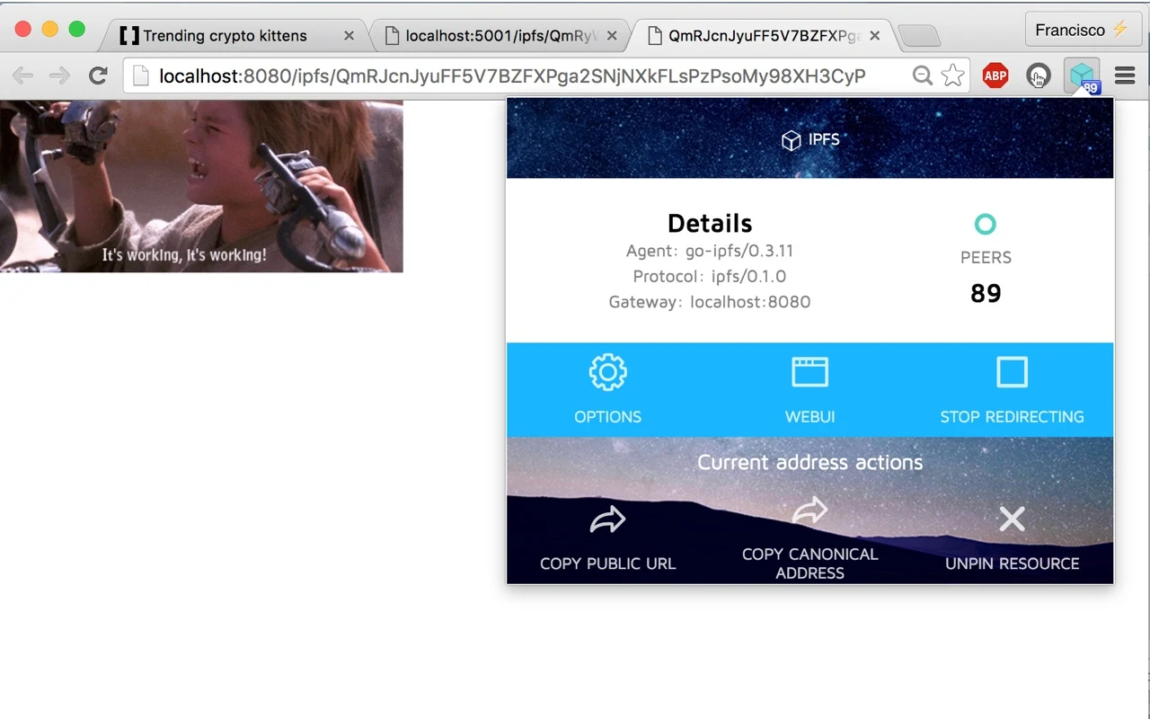This screenshot has width=1150, height=719.
Task: Open the WebUI window icon
Action: point(809,372)
